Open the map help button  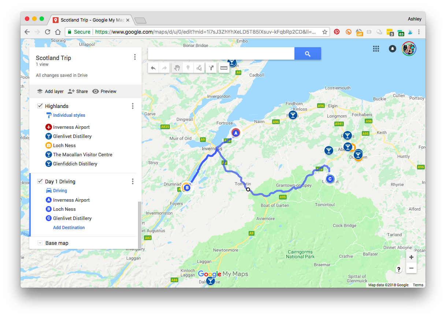[399, 269]
